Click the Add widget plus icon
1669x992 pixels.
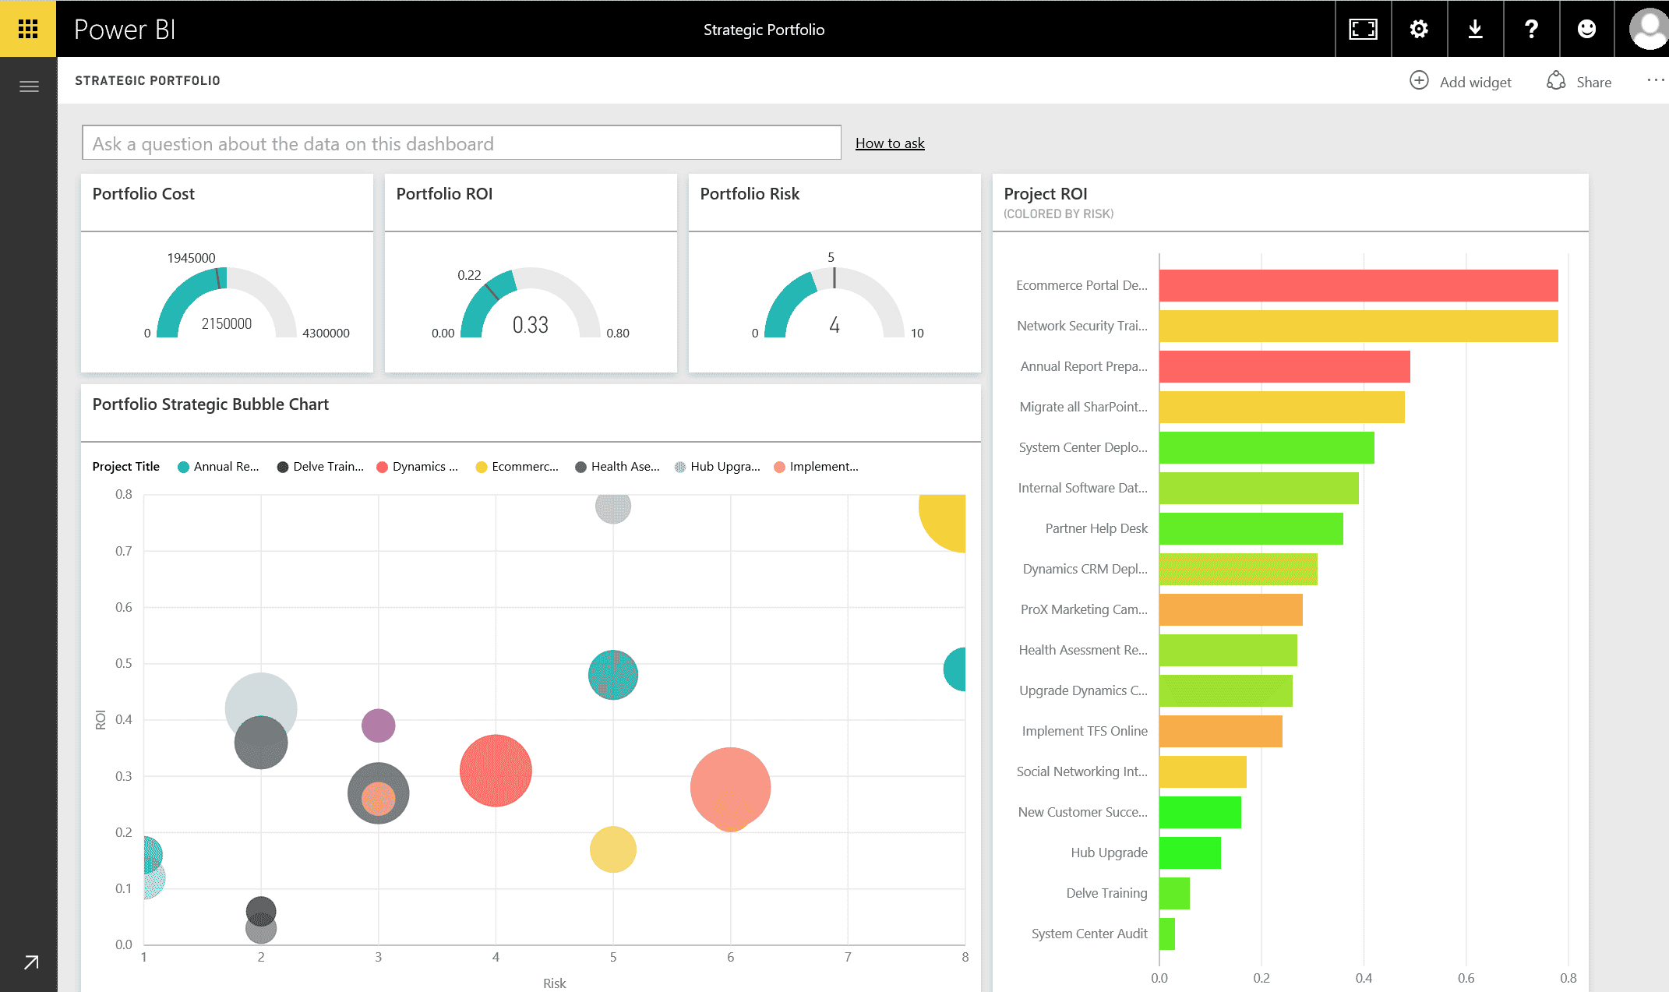click(1419, 80)
